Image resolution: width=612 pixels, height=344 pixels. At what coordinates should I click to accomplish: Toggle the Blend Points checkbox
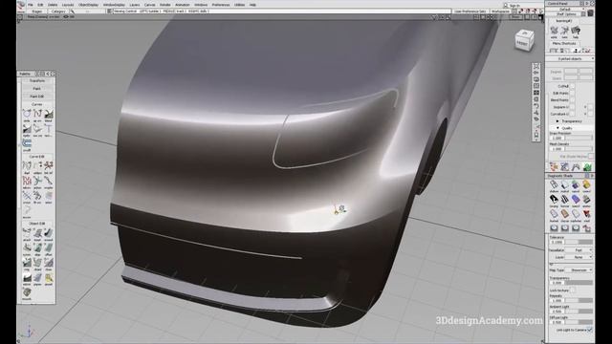click(572, 100)
